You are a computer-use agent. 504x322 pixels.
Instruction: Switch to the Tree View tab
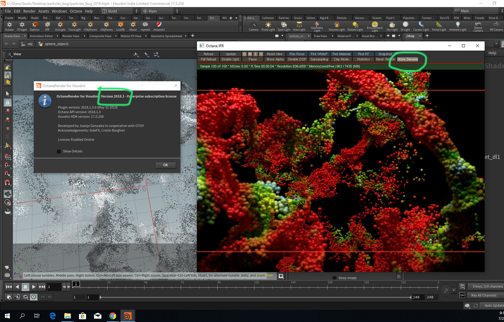(320, 36)
